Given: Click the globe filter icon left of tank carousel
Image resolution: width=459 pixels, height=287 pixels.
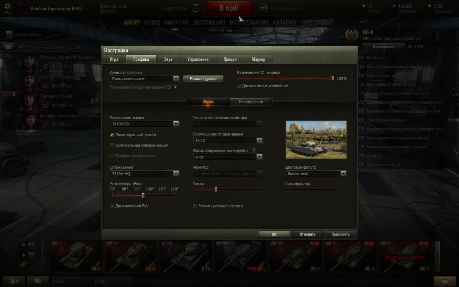Looking at the screenshot, I should click(x=23, y=245).
